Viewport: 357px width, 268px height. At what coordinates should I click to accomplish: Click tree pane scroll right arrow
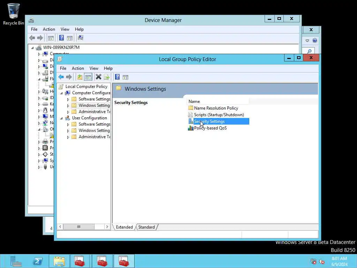107,227
